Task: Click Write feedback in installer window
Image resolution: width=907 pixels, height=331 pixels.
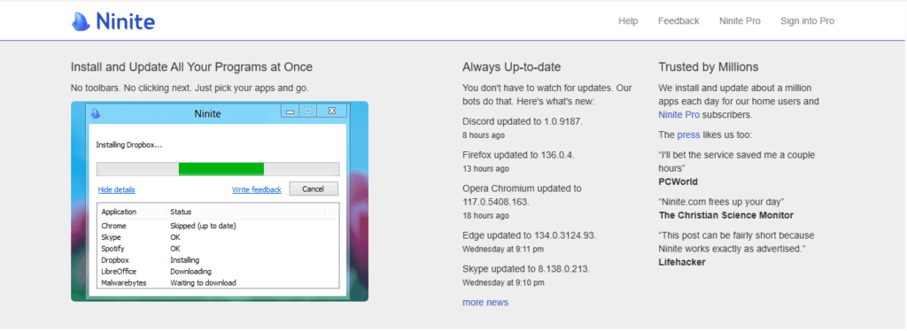Action: pos(256,189)
